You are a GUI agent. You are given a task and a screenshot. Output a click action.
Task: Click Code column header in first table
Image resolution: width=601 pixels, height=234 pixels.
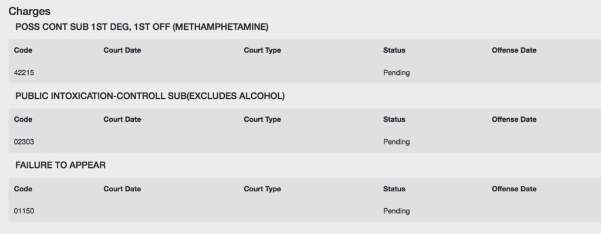[x=23, y=50]
